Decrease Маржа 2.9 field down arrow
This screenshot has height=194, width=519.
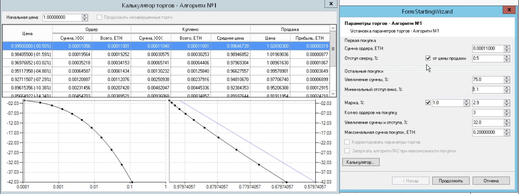coord(507,105)
